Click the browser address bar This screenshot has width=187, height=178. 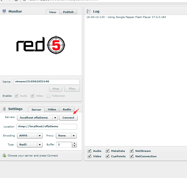click(104, 1)
